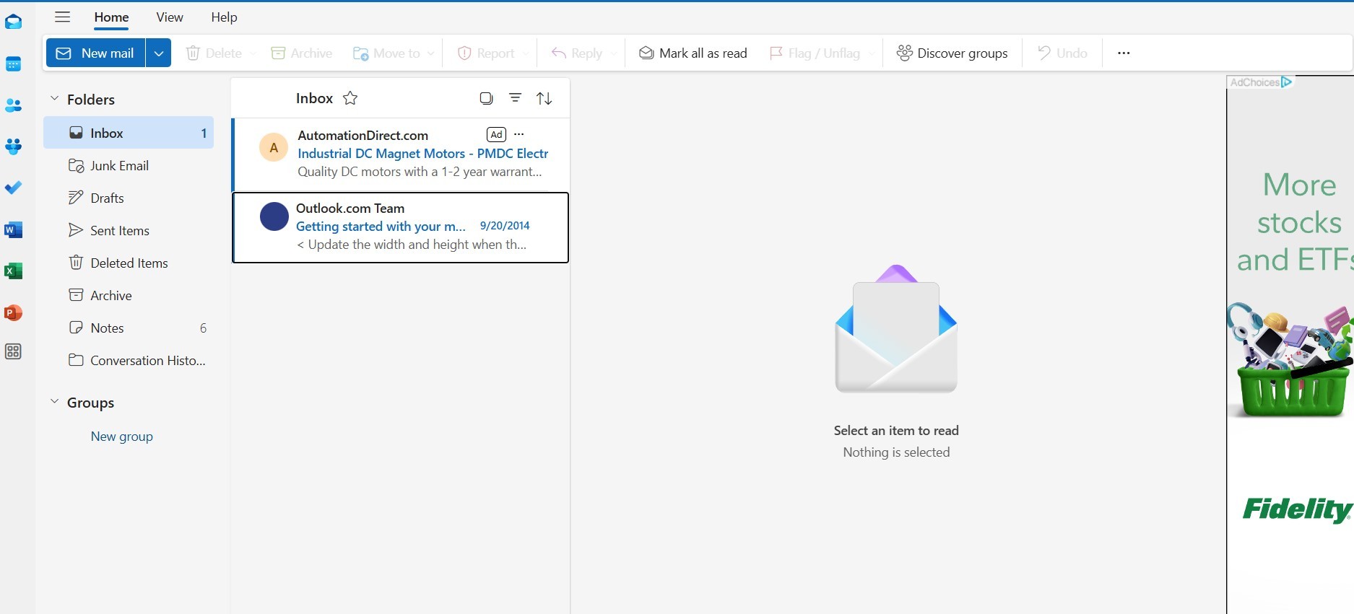The width and height of the screenshot is (1354, 614).
Task: Select the AutomationDirect avatar circle
Action: tap(274, 147)
